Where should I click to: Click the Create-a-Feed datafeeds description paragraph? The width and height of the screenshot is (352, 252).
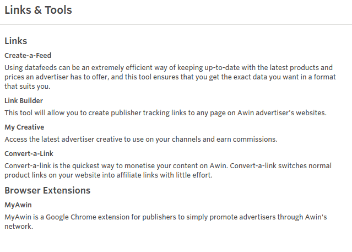point(170,77)
